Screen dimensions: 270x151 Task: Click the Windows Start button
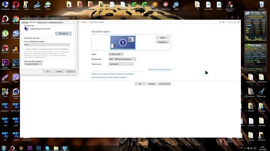tap(4, 148)
